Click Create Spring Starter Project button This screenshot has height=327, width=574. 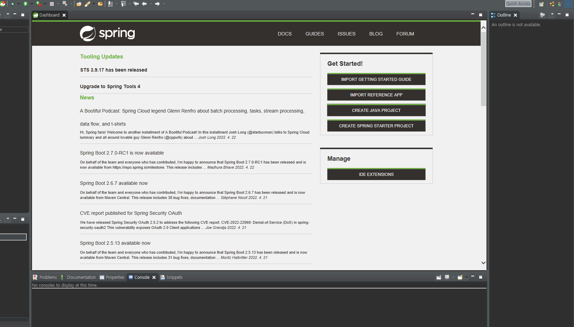pyautogui.click(x=376, y=126)
